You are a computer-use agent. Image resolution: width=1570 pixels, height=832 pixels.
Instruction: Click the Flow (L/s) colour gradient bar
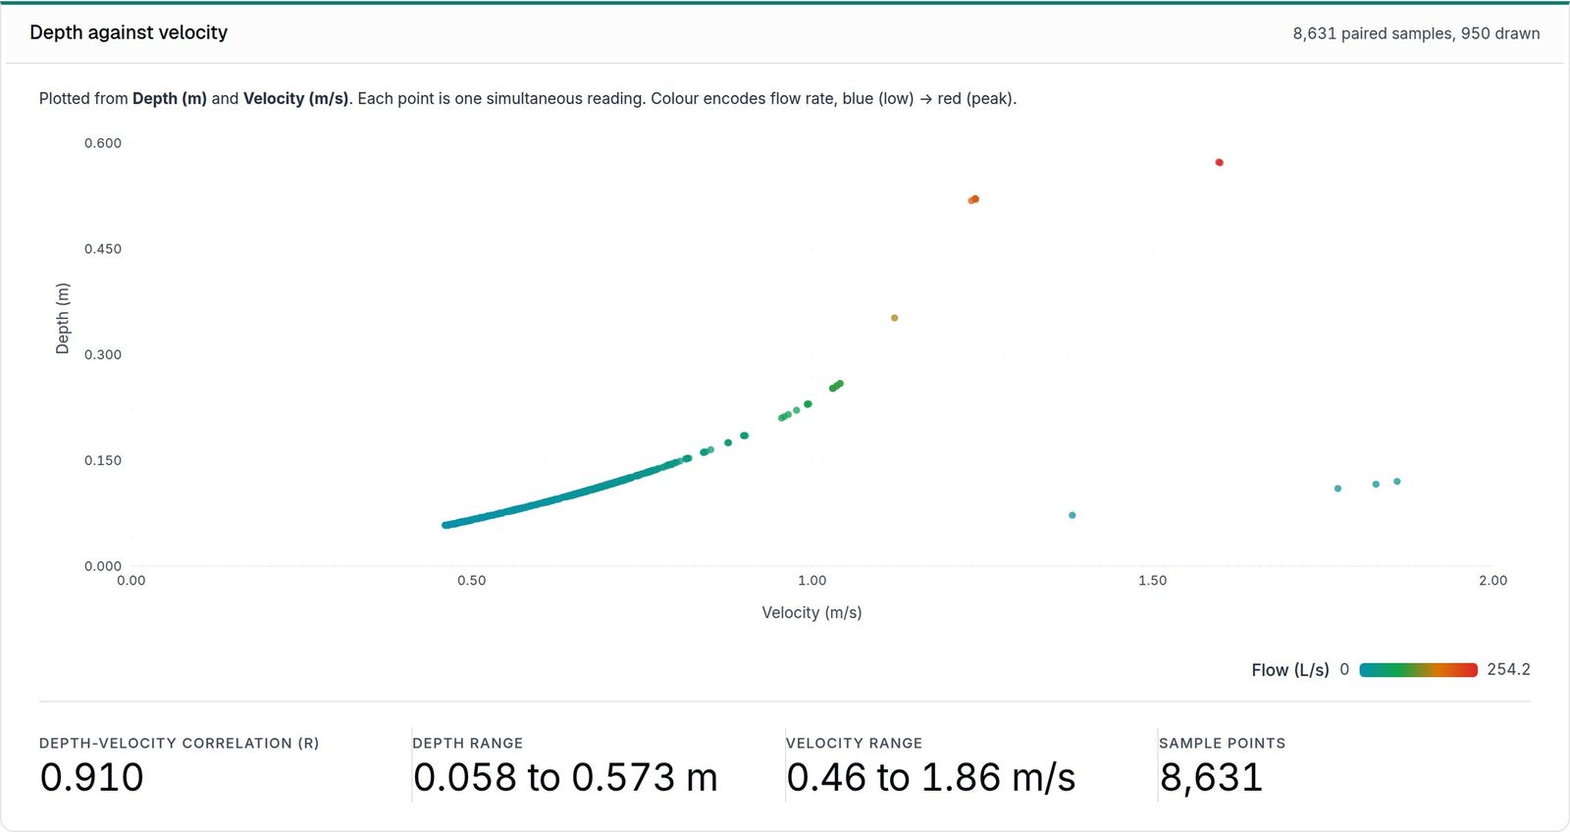click(x=1418, y=670)
